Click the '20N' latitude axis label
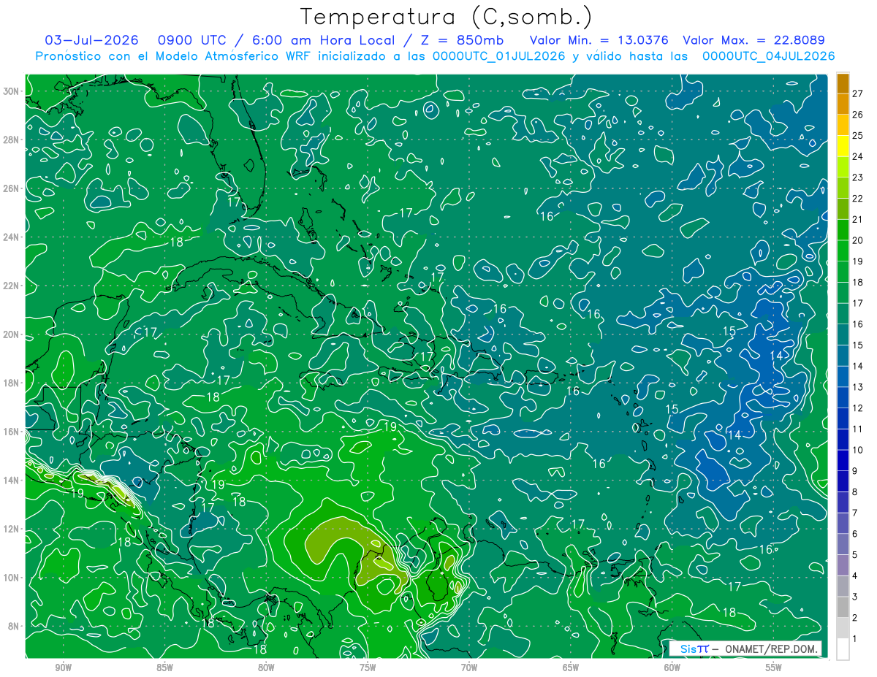This screenshot has width=877, height=677. point(12,334)
